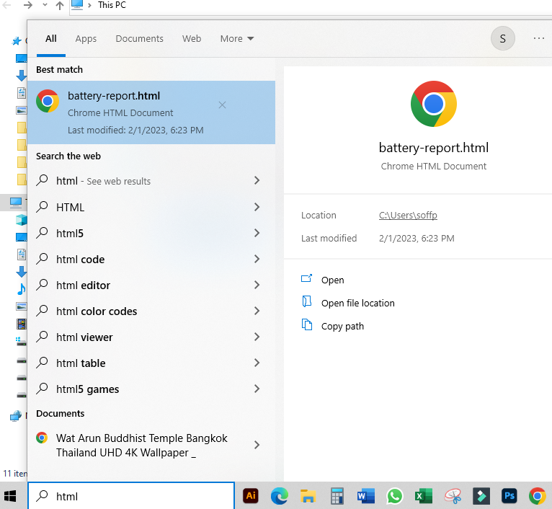Click Explorer up-one-level arrow
Viewport: 552px width, 509px height.
click(x=60, y=5)
